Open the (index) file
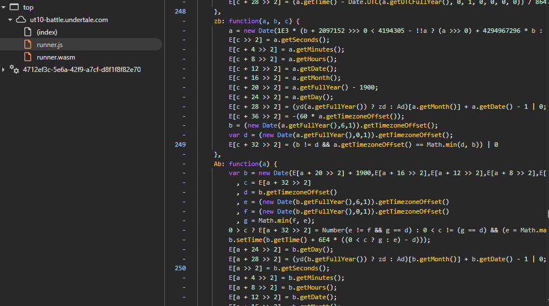Image resolution: width=549 pixels, height=306 pixels. pos(47,32)
